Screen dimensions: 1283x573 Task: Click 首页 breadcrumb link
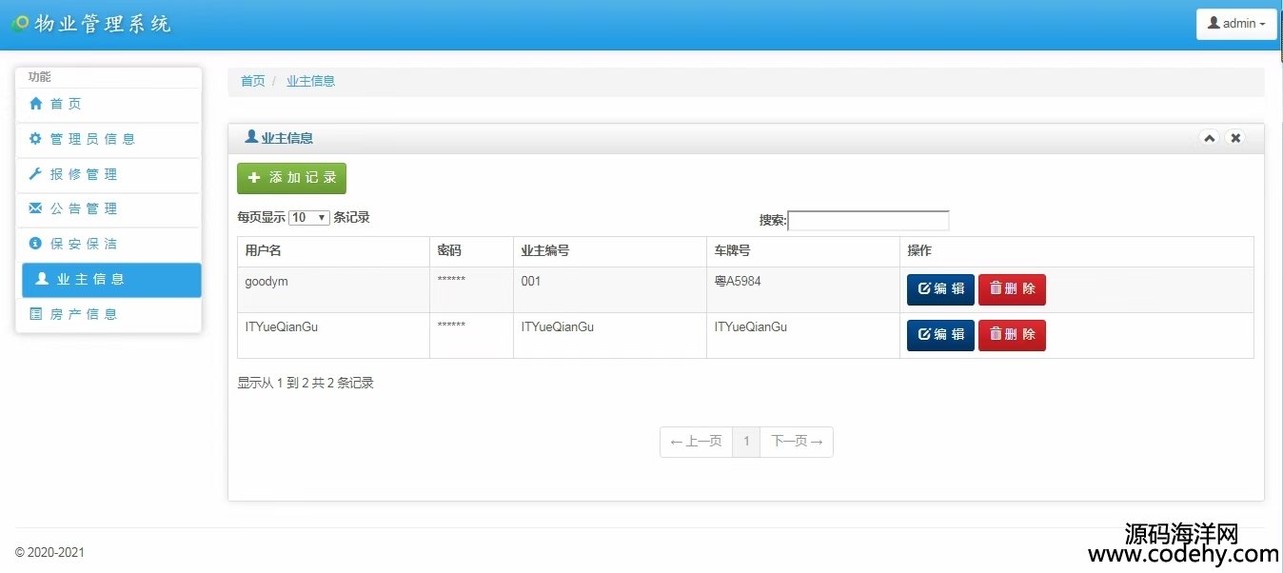252,81
